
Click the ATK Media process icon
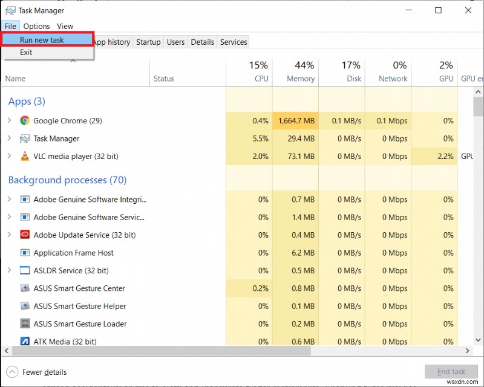point(25,342)
